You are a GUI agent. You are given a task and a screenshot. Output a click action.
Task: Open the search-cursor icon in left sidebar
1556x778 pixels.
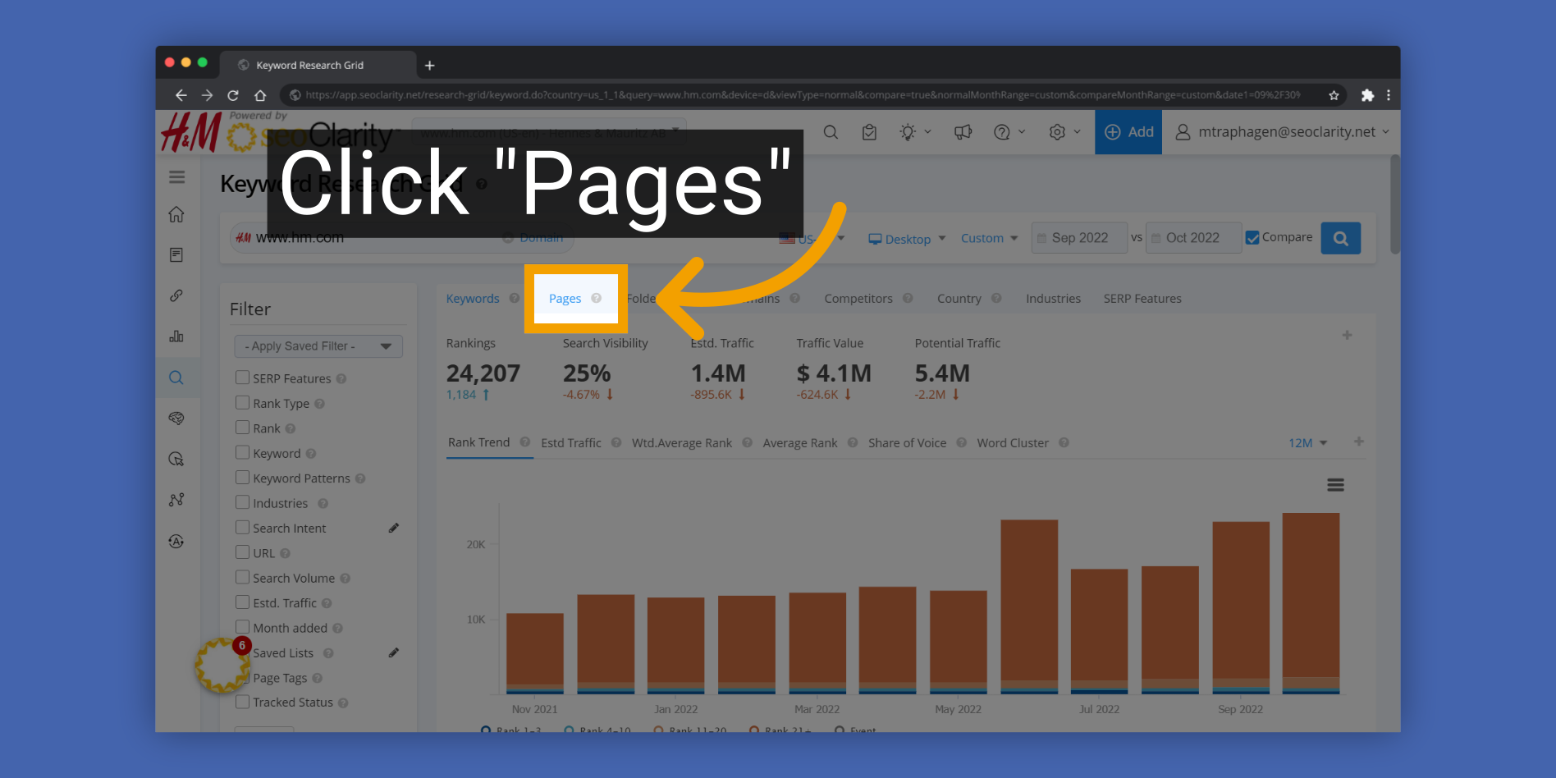176,460
